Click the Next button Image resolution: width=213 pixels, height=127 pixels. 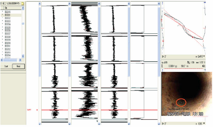tap(19, 66)
